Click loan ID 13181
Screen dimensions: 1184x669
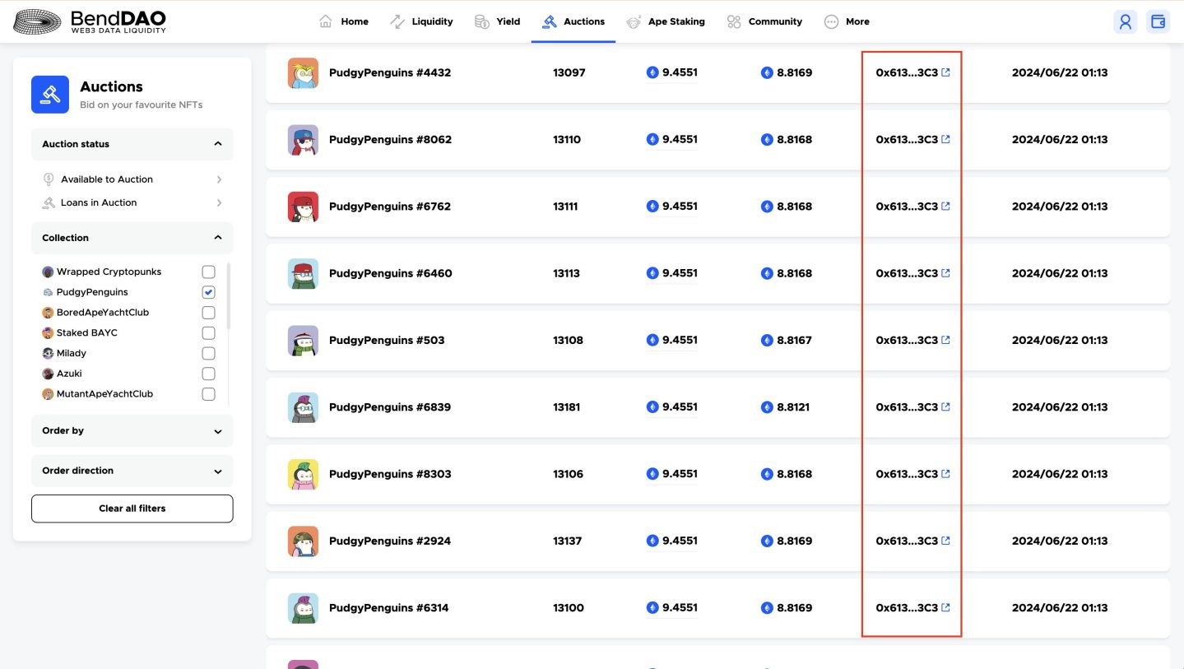coord(567,407)
